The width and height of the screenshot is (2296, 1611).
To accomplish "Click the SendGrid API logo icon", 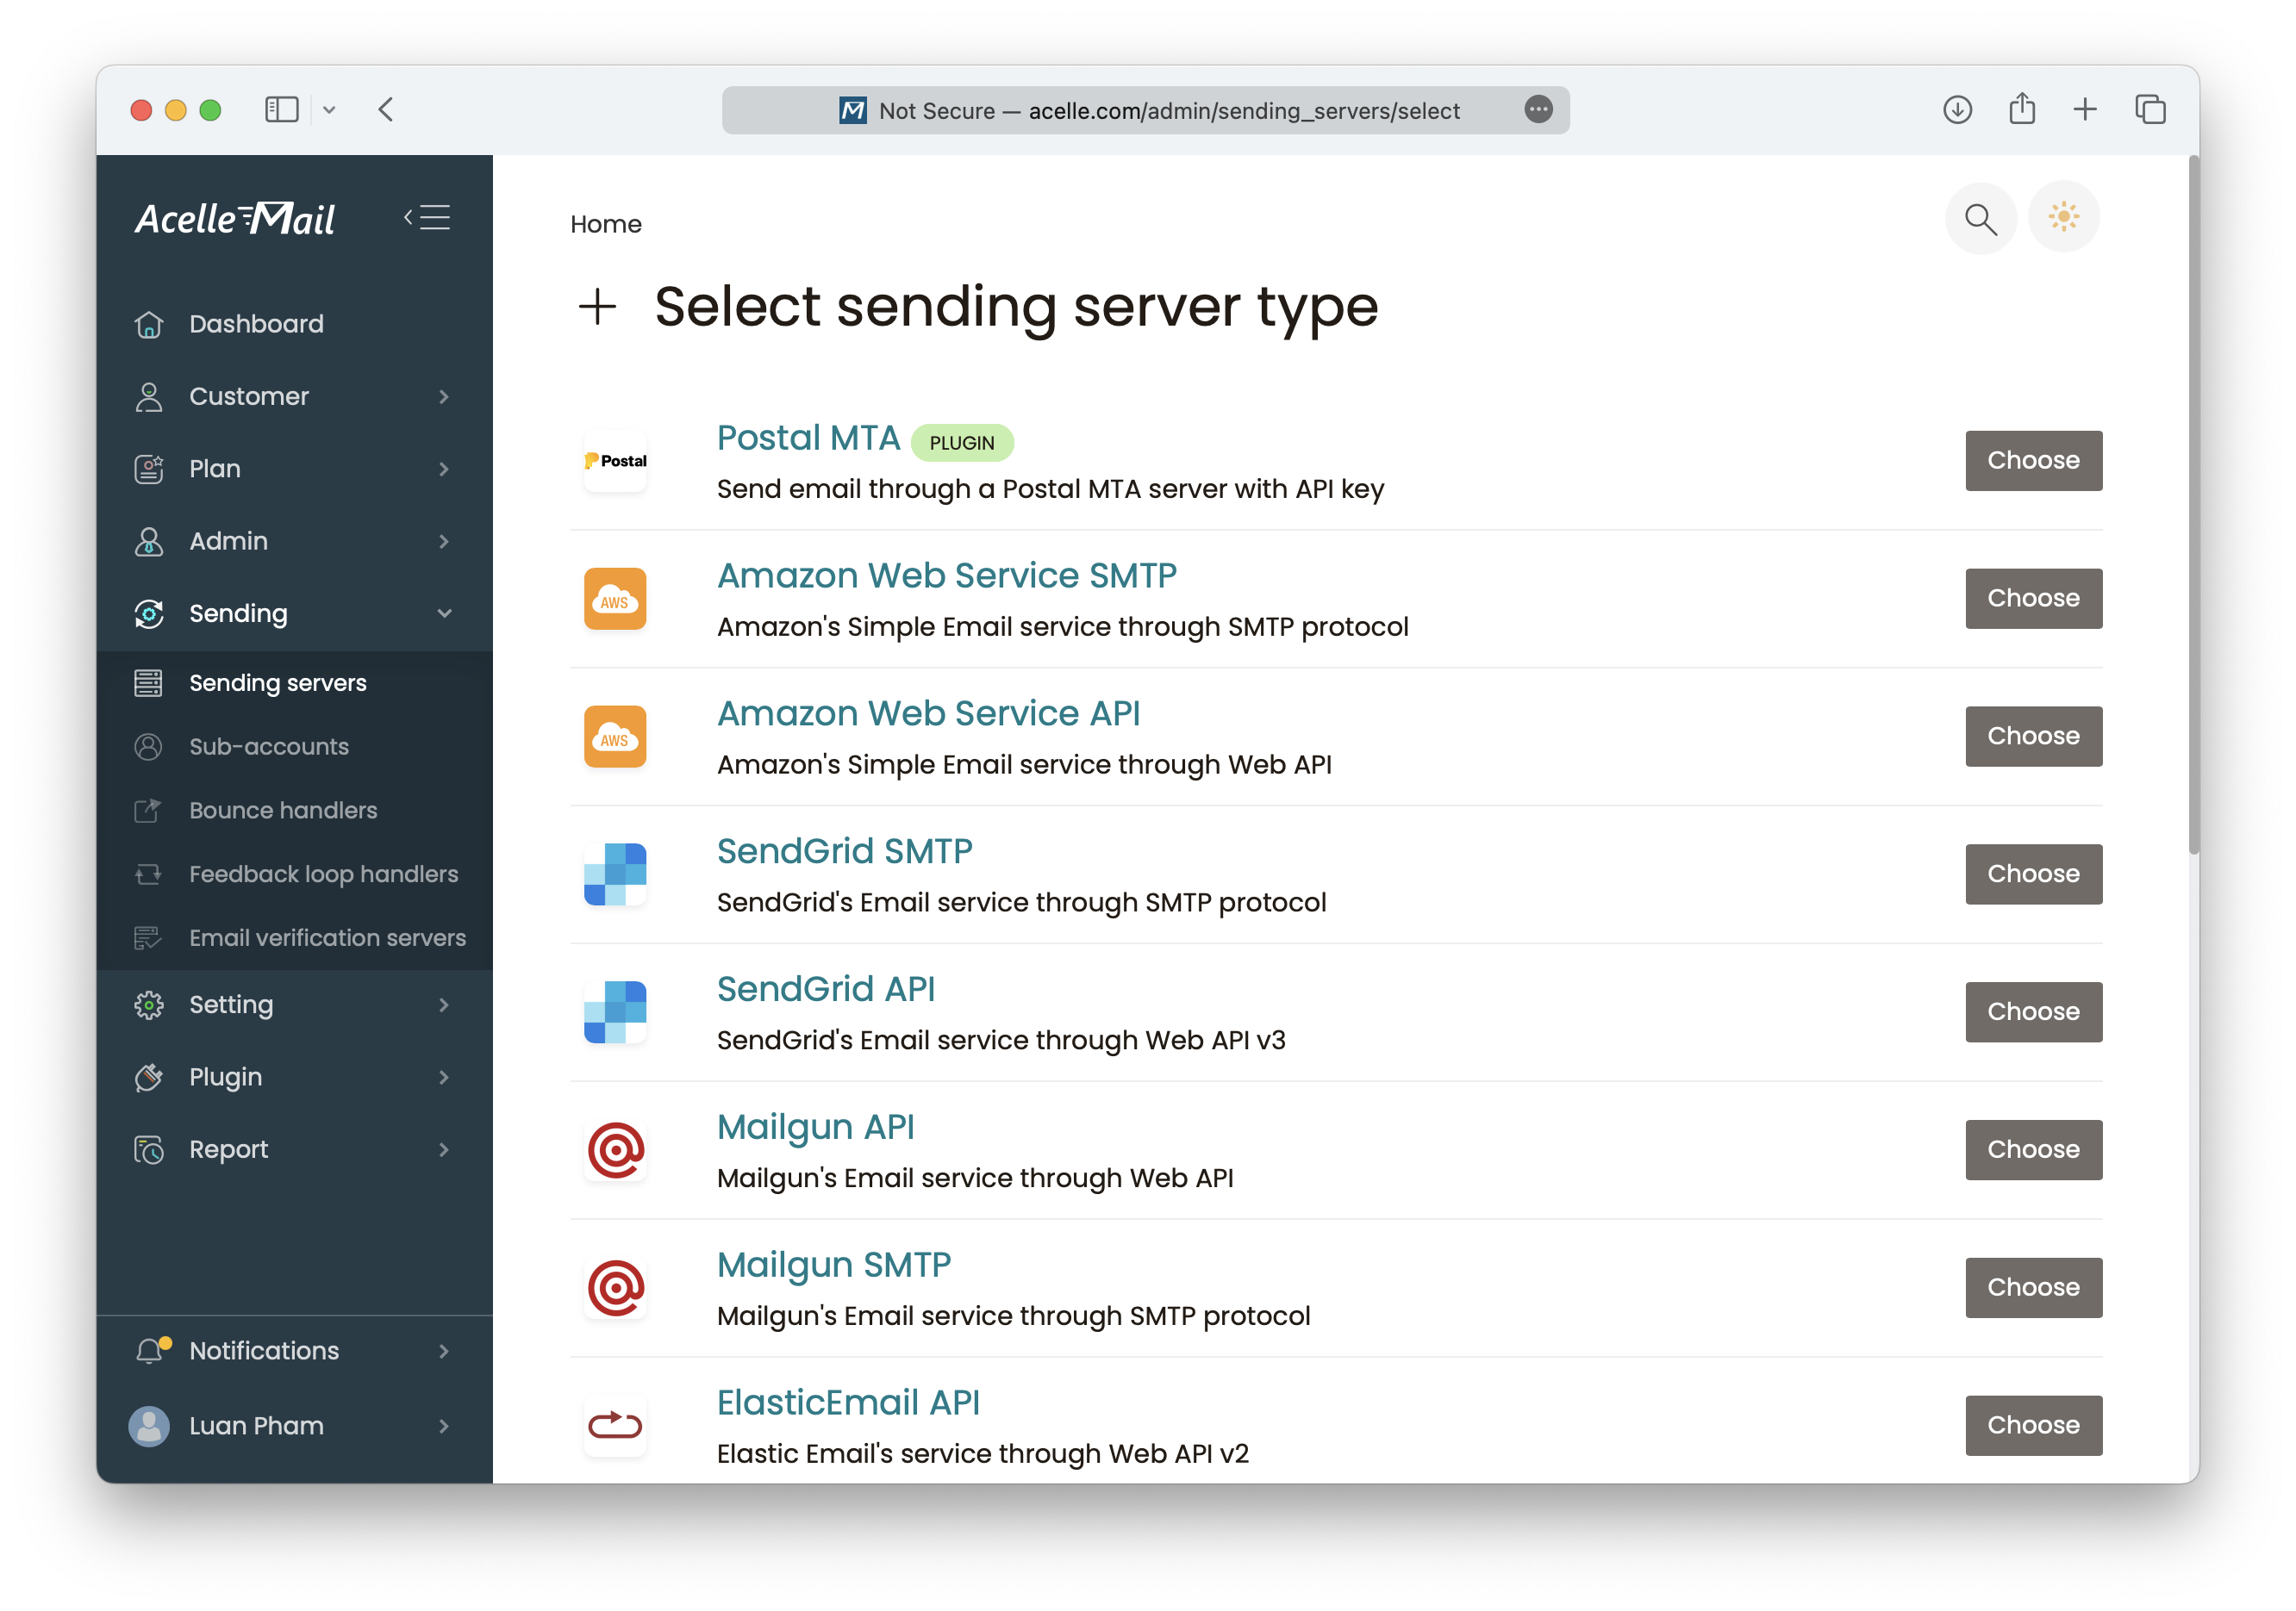I will point(615,1012).
